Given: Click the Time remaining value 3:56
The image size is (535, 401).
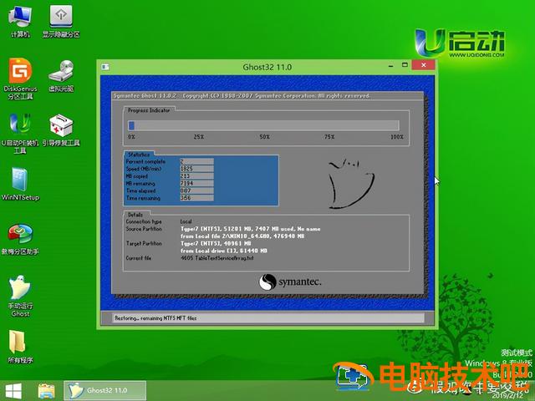Looking at the screenshot, I should [x=197, y=198].
